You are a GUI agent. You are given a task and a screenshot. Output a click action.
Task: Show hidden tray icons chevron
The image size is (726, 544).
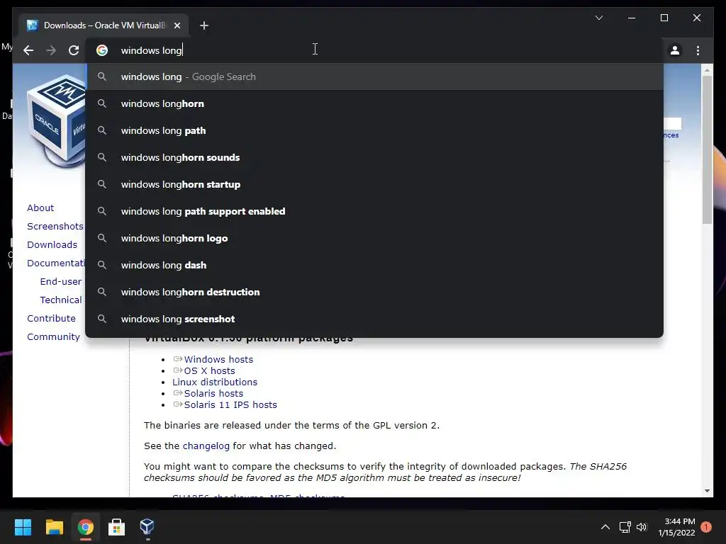point(605,527)
